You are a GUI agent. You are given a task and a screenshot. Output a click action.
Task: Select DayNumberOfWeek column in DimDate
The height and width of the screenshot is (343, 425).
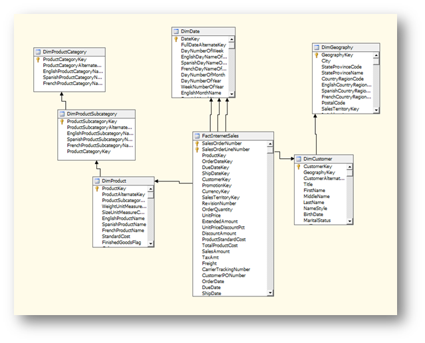pos(202,51)
